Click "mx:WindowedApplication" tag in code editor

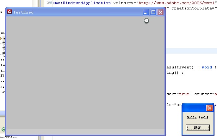coord(83,3)
